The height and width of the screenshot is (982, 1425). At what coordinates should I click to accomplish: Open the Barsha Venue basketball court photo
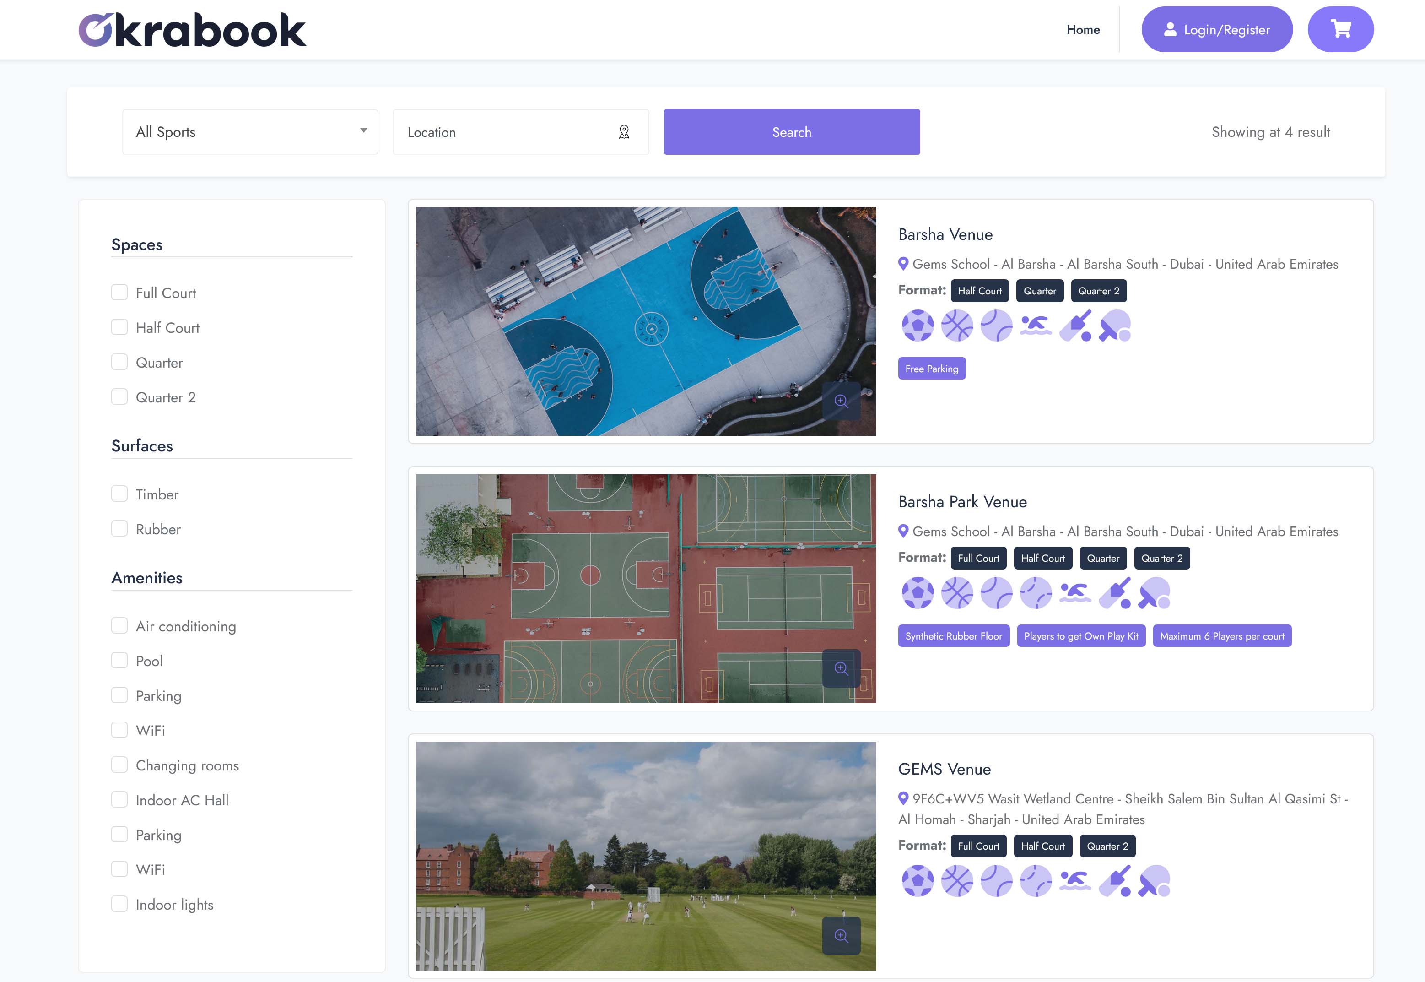tap(645, 321)
